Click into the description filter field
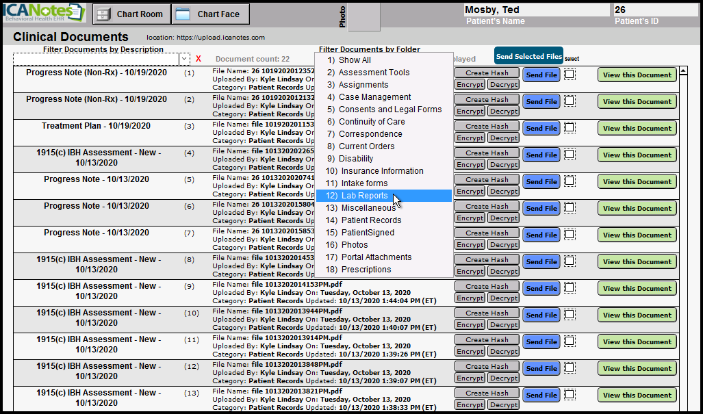 [96, 60]
